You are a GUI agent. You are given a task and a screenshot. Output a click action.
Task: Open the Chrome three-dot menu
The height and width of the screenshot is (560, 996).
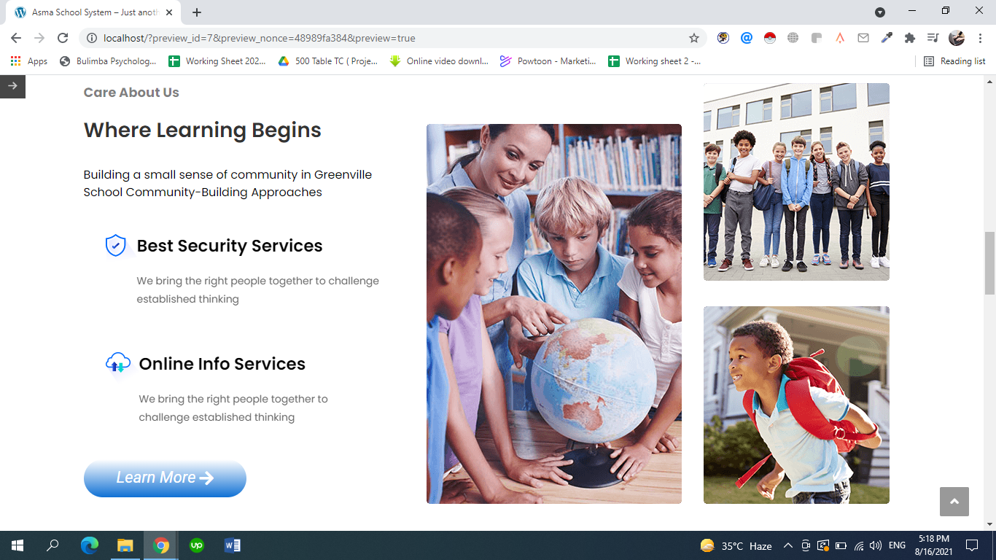pyautogui.click(x=980, y=38)
